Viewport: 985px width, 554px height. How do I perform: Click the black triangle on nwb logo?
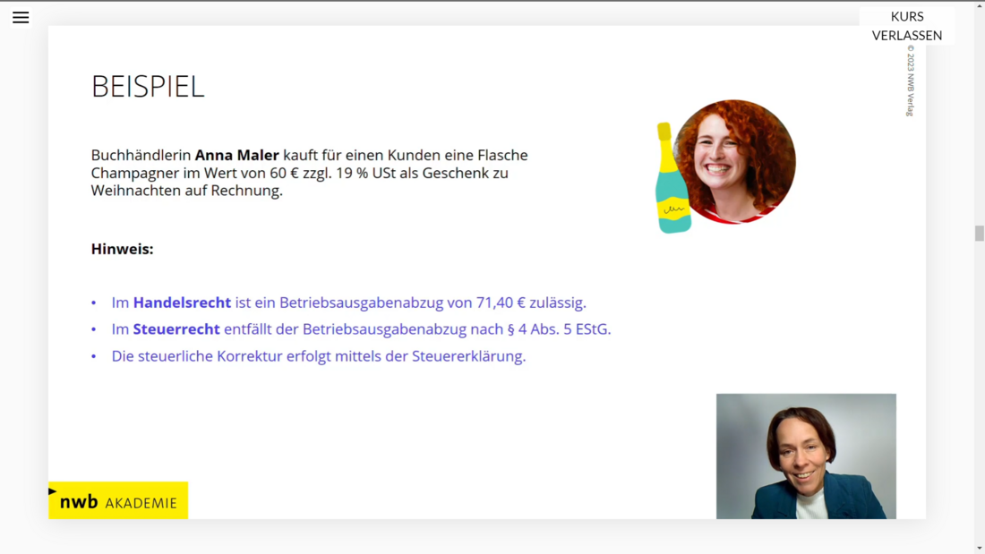point(53,491)
